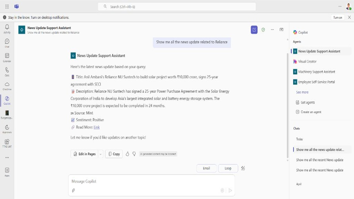354x199 pixels.
Task: Click the April chats group label
Action: click(299, 184)
